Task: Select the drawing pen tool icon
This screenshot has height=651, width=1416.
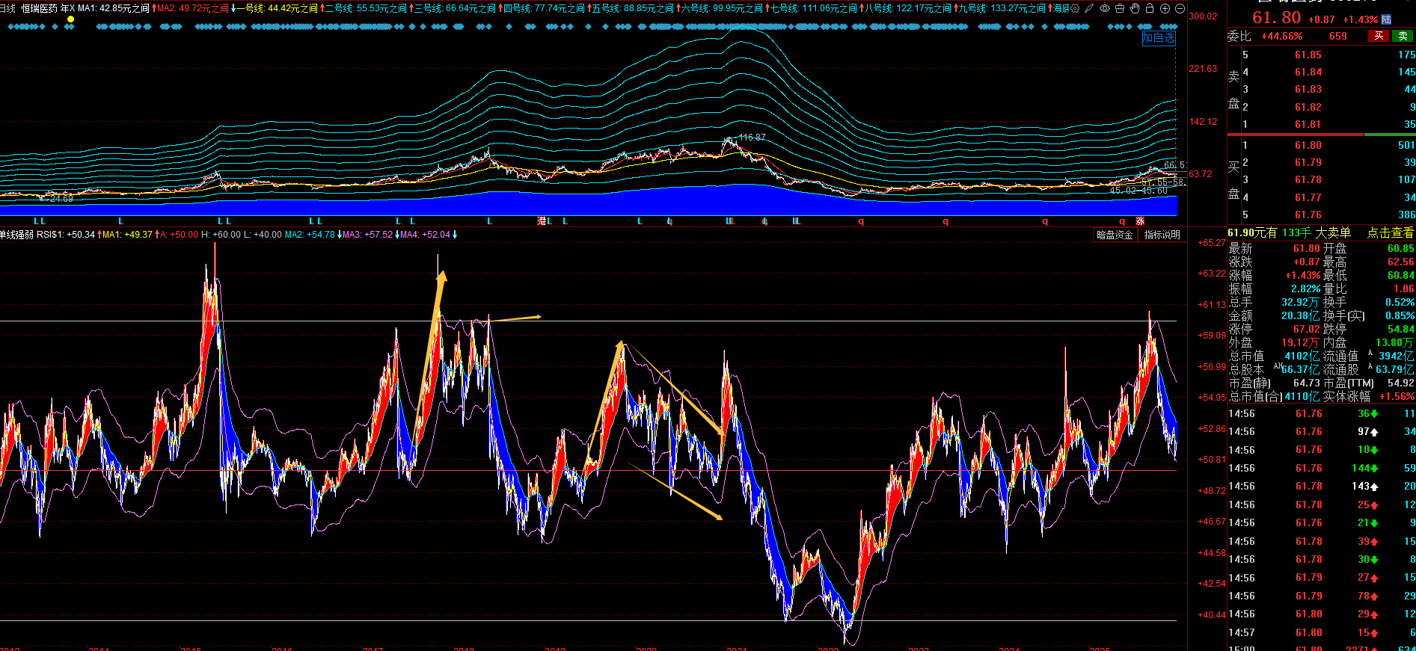Action: (1090, 8)
